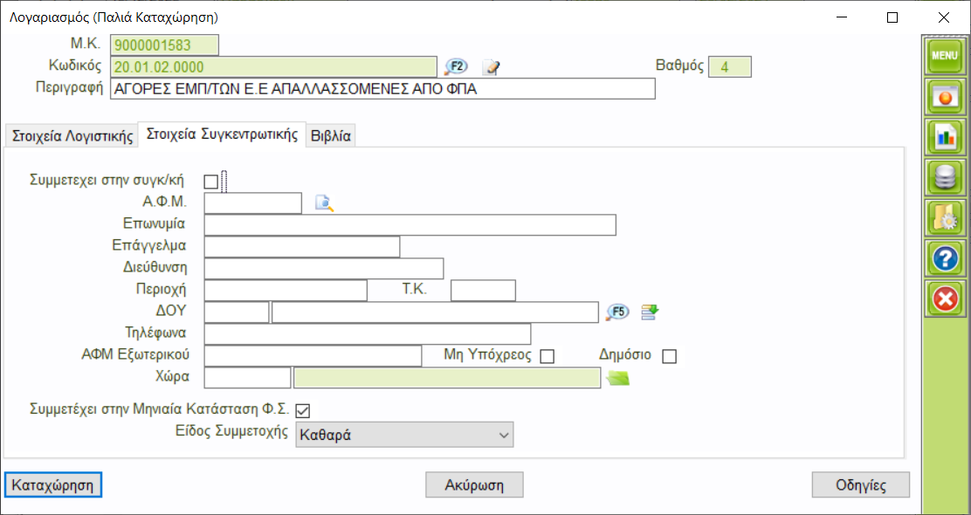Image resolution: width=971 pixels, height=515 pixels.
Task: Click the database stack icon in sidebar
Action: pyautogui.click(x=945, y=177)
